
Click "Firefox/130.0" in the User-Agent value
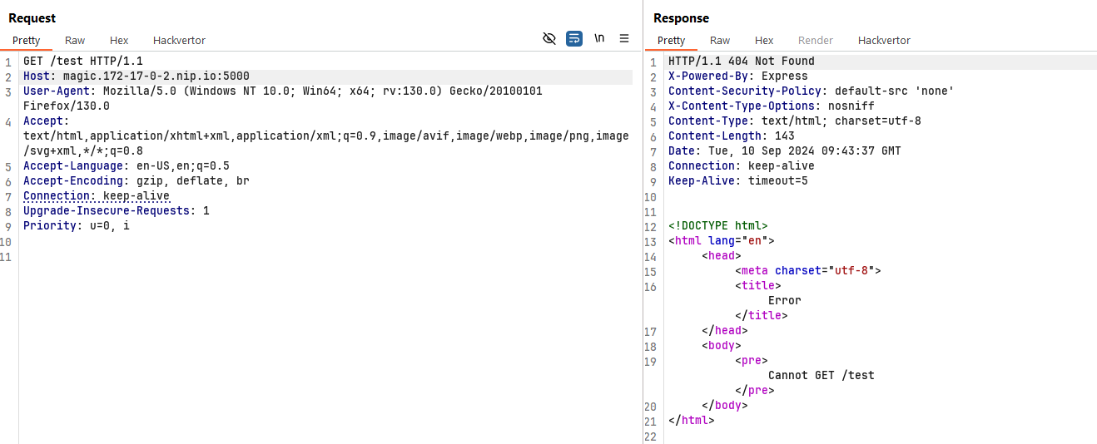point(67,106)
